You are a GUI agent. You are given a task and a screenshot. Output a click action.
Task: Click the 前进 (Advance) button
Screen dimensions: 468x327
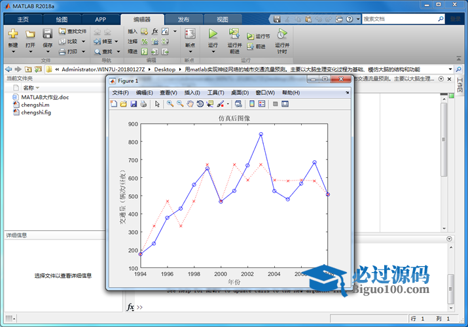(257, 46)
